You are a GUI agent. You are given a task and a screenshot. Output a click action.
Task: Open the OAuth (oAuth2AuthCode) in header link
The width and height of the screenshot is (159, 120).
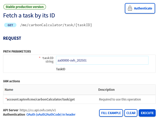pos(51,115)
